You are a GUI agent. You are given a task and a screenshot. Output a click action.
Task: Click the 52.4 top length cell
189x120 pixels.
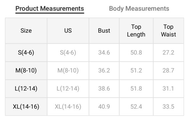point(136,107)
